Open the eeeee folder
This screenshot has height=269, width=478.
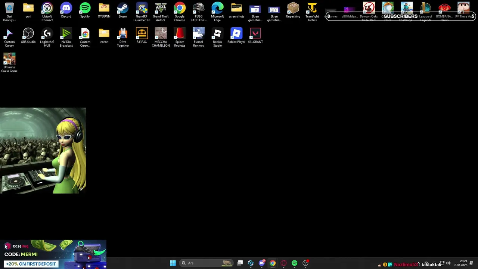(x=104, y=36)
